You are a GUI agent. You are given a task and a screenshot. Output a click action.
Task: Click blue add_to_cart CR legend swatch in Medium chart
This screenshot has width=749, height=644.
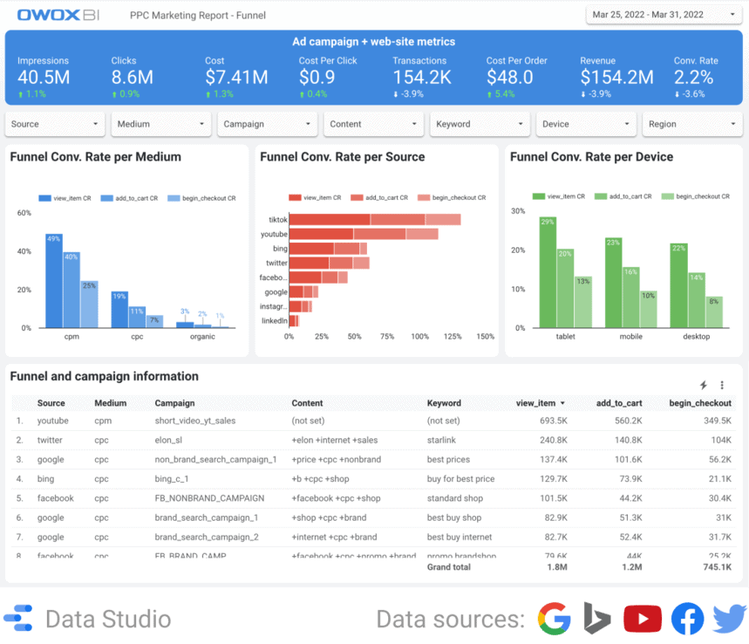pyautogui.click(x=106, y=198)
